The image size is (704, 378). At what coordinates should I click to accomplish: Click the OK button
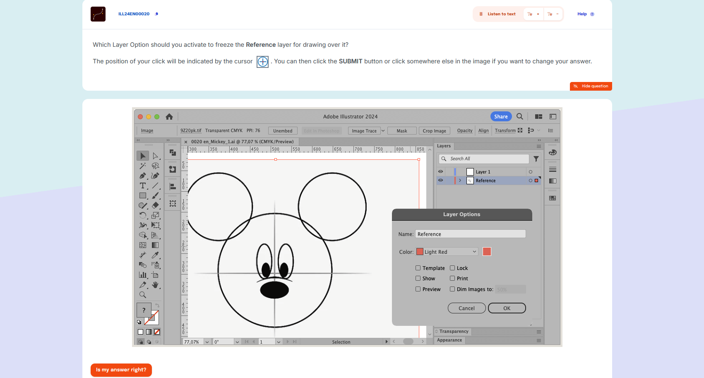click(507, 308)
